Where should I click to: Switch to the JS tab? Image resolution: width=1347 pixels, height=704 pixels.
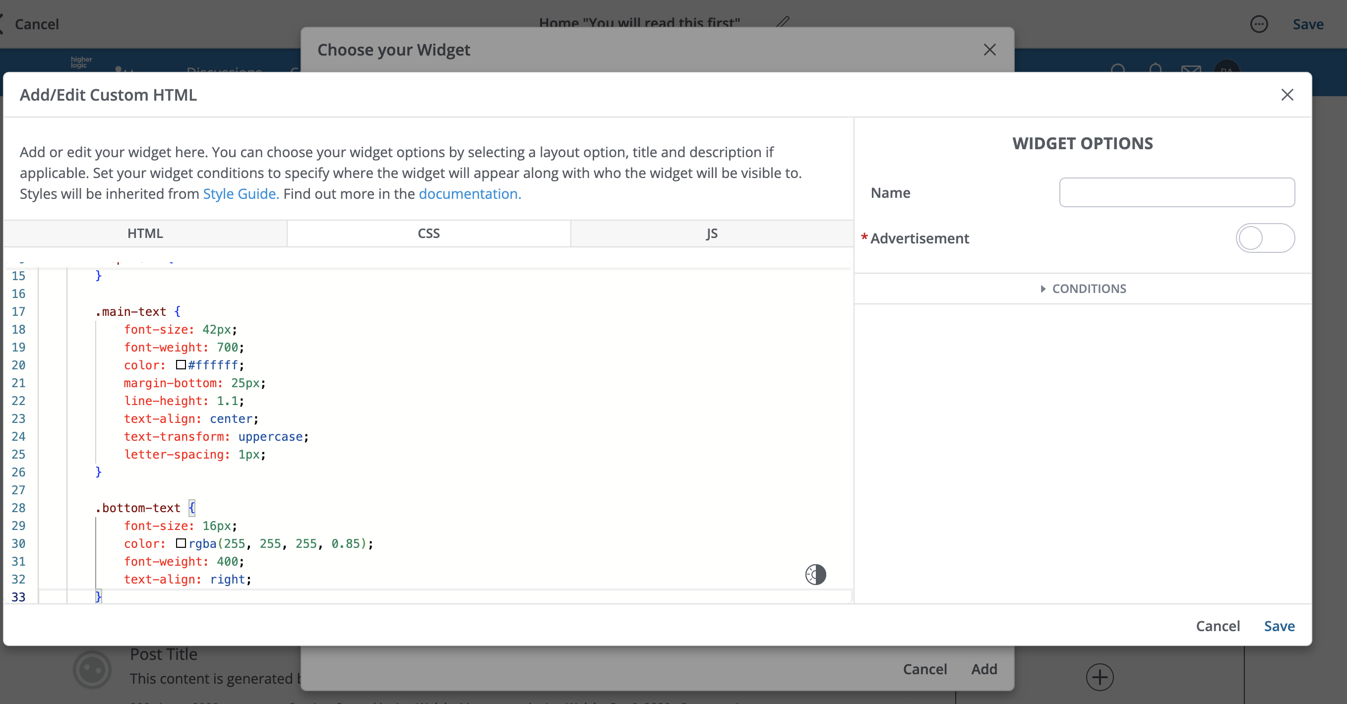click(x=712, y=233)
